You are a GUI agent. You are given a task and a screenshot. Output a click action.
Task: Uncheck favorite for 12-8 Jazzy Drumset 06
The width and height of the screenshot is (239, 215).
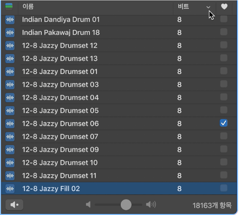pos(224,123)
